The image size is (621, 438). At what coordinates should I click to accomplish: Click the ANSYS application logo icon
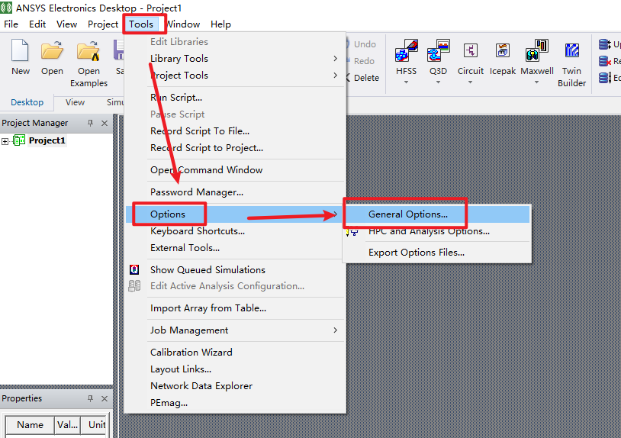[x=6, y=8]
